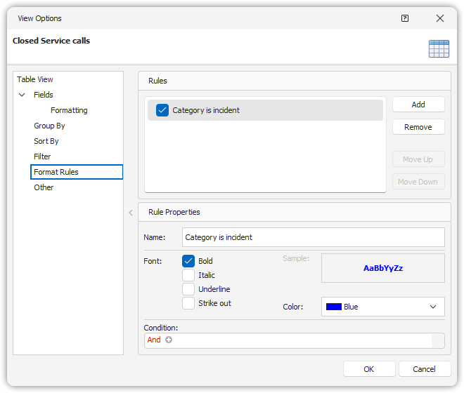Click the help icon in title bar
The height and width of the screenshot is (393, 464).
[x=405, y=18]
